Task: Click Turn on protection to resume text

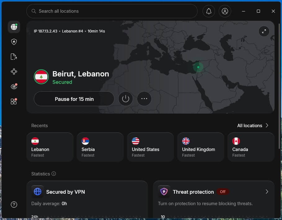Action: pos(205,204)
